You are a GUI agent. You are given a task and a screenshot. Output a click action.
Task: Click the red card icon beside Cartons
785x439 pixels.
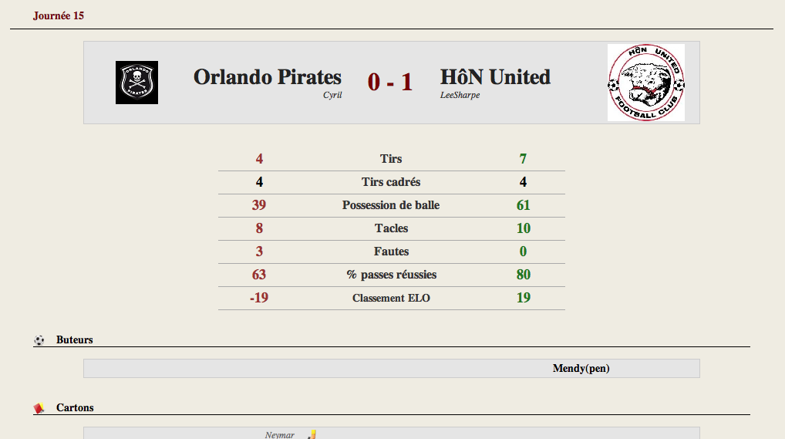click(x=39, y=408)
